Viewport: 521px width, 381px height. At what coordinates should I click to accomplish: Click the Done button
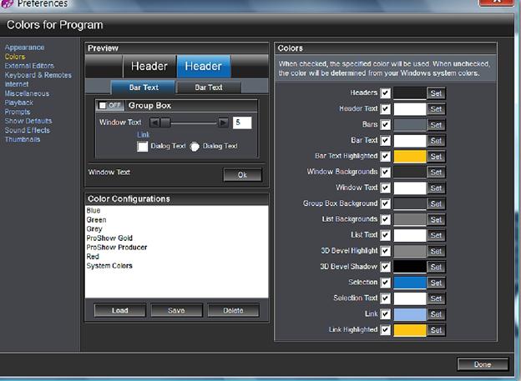483,364
